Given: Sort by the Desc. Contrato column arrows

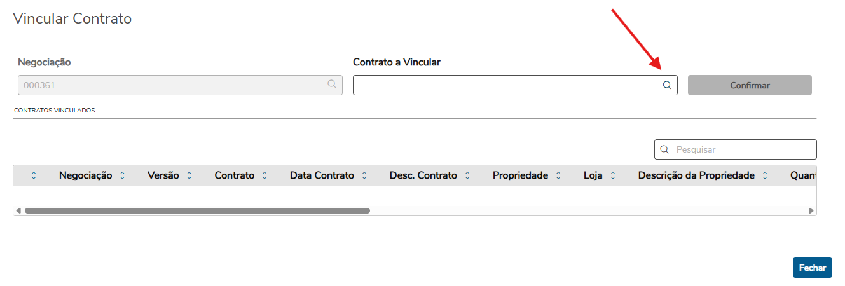Looking at the screenshot, I should [x=467, y=175].
